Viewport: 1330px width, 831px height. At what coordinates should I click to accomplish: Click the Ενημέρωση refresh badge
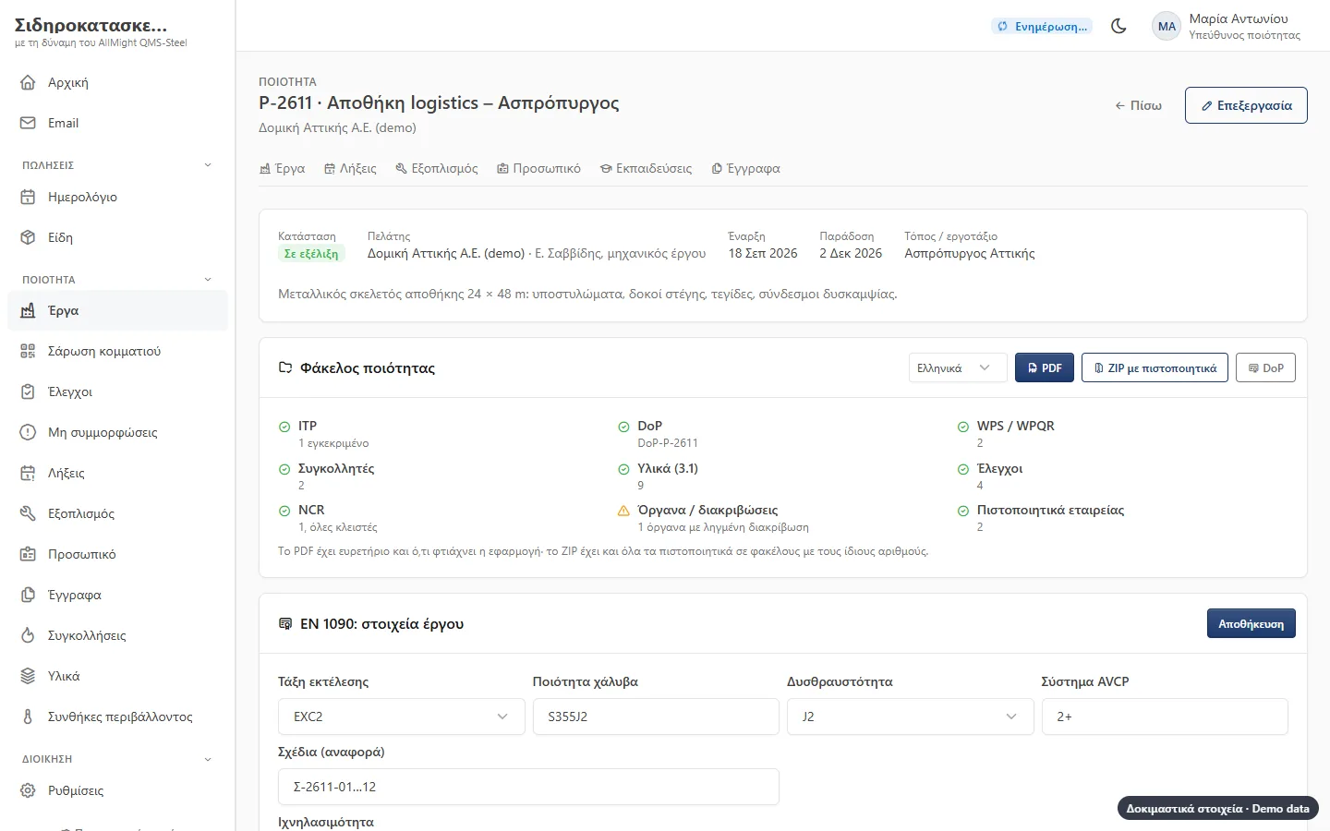tap(1041, 26)
